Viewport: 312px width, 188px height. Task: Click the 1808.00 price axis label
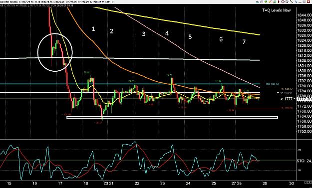pos(304,61)
